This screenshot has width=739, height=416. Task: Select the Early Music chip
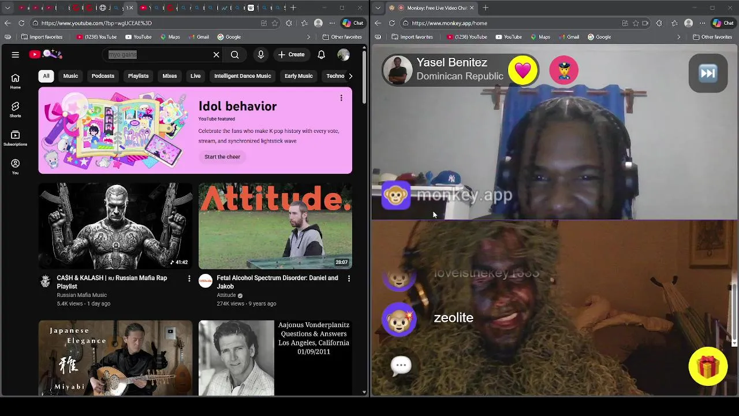point(298,76)
